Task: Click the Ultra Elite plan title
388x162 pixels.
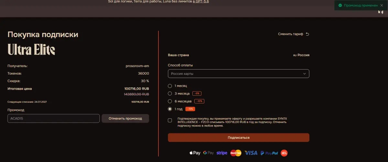Action: tap(31, 50)
